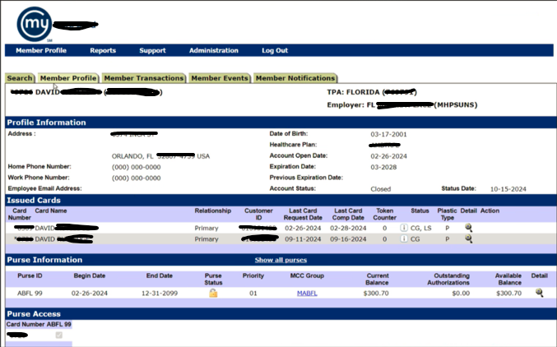
Task: Open the Support menu
Action: pyautogui.click(x=152, y=50)
